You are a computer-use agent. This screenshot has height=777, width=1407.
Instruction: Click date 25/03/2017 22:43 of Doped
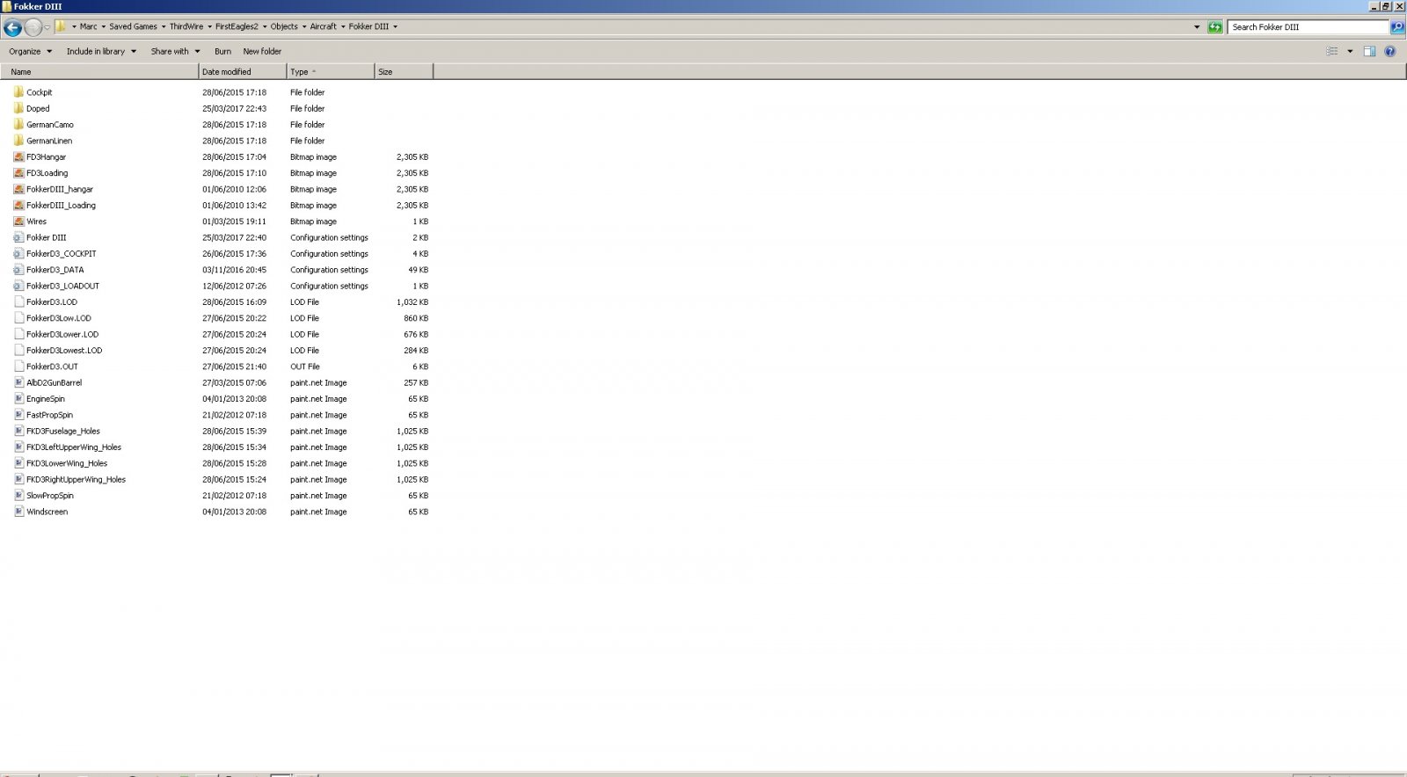pyautogui.click(x=234, y=109)
